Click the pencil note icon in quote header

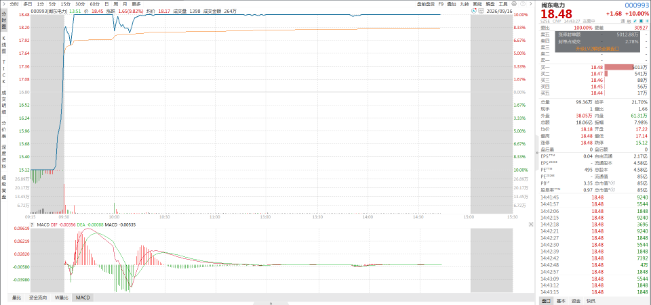635,21
